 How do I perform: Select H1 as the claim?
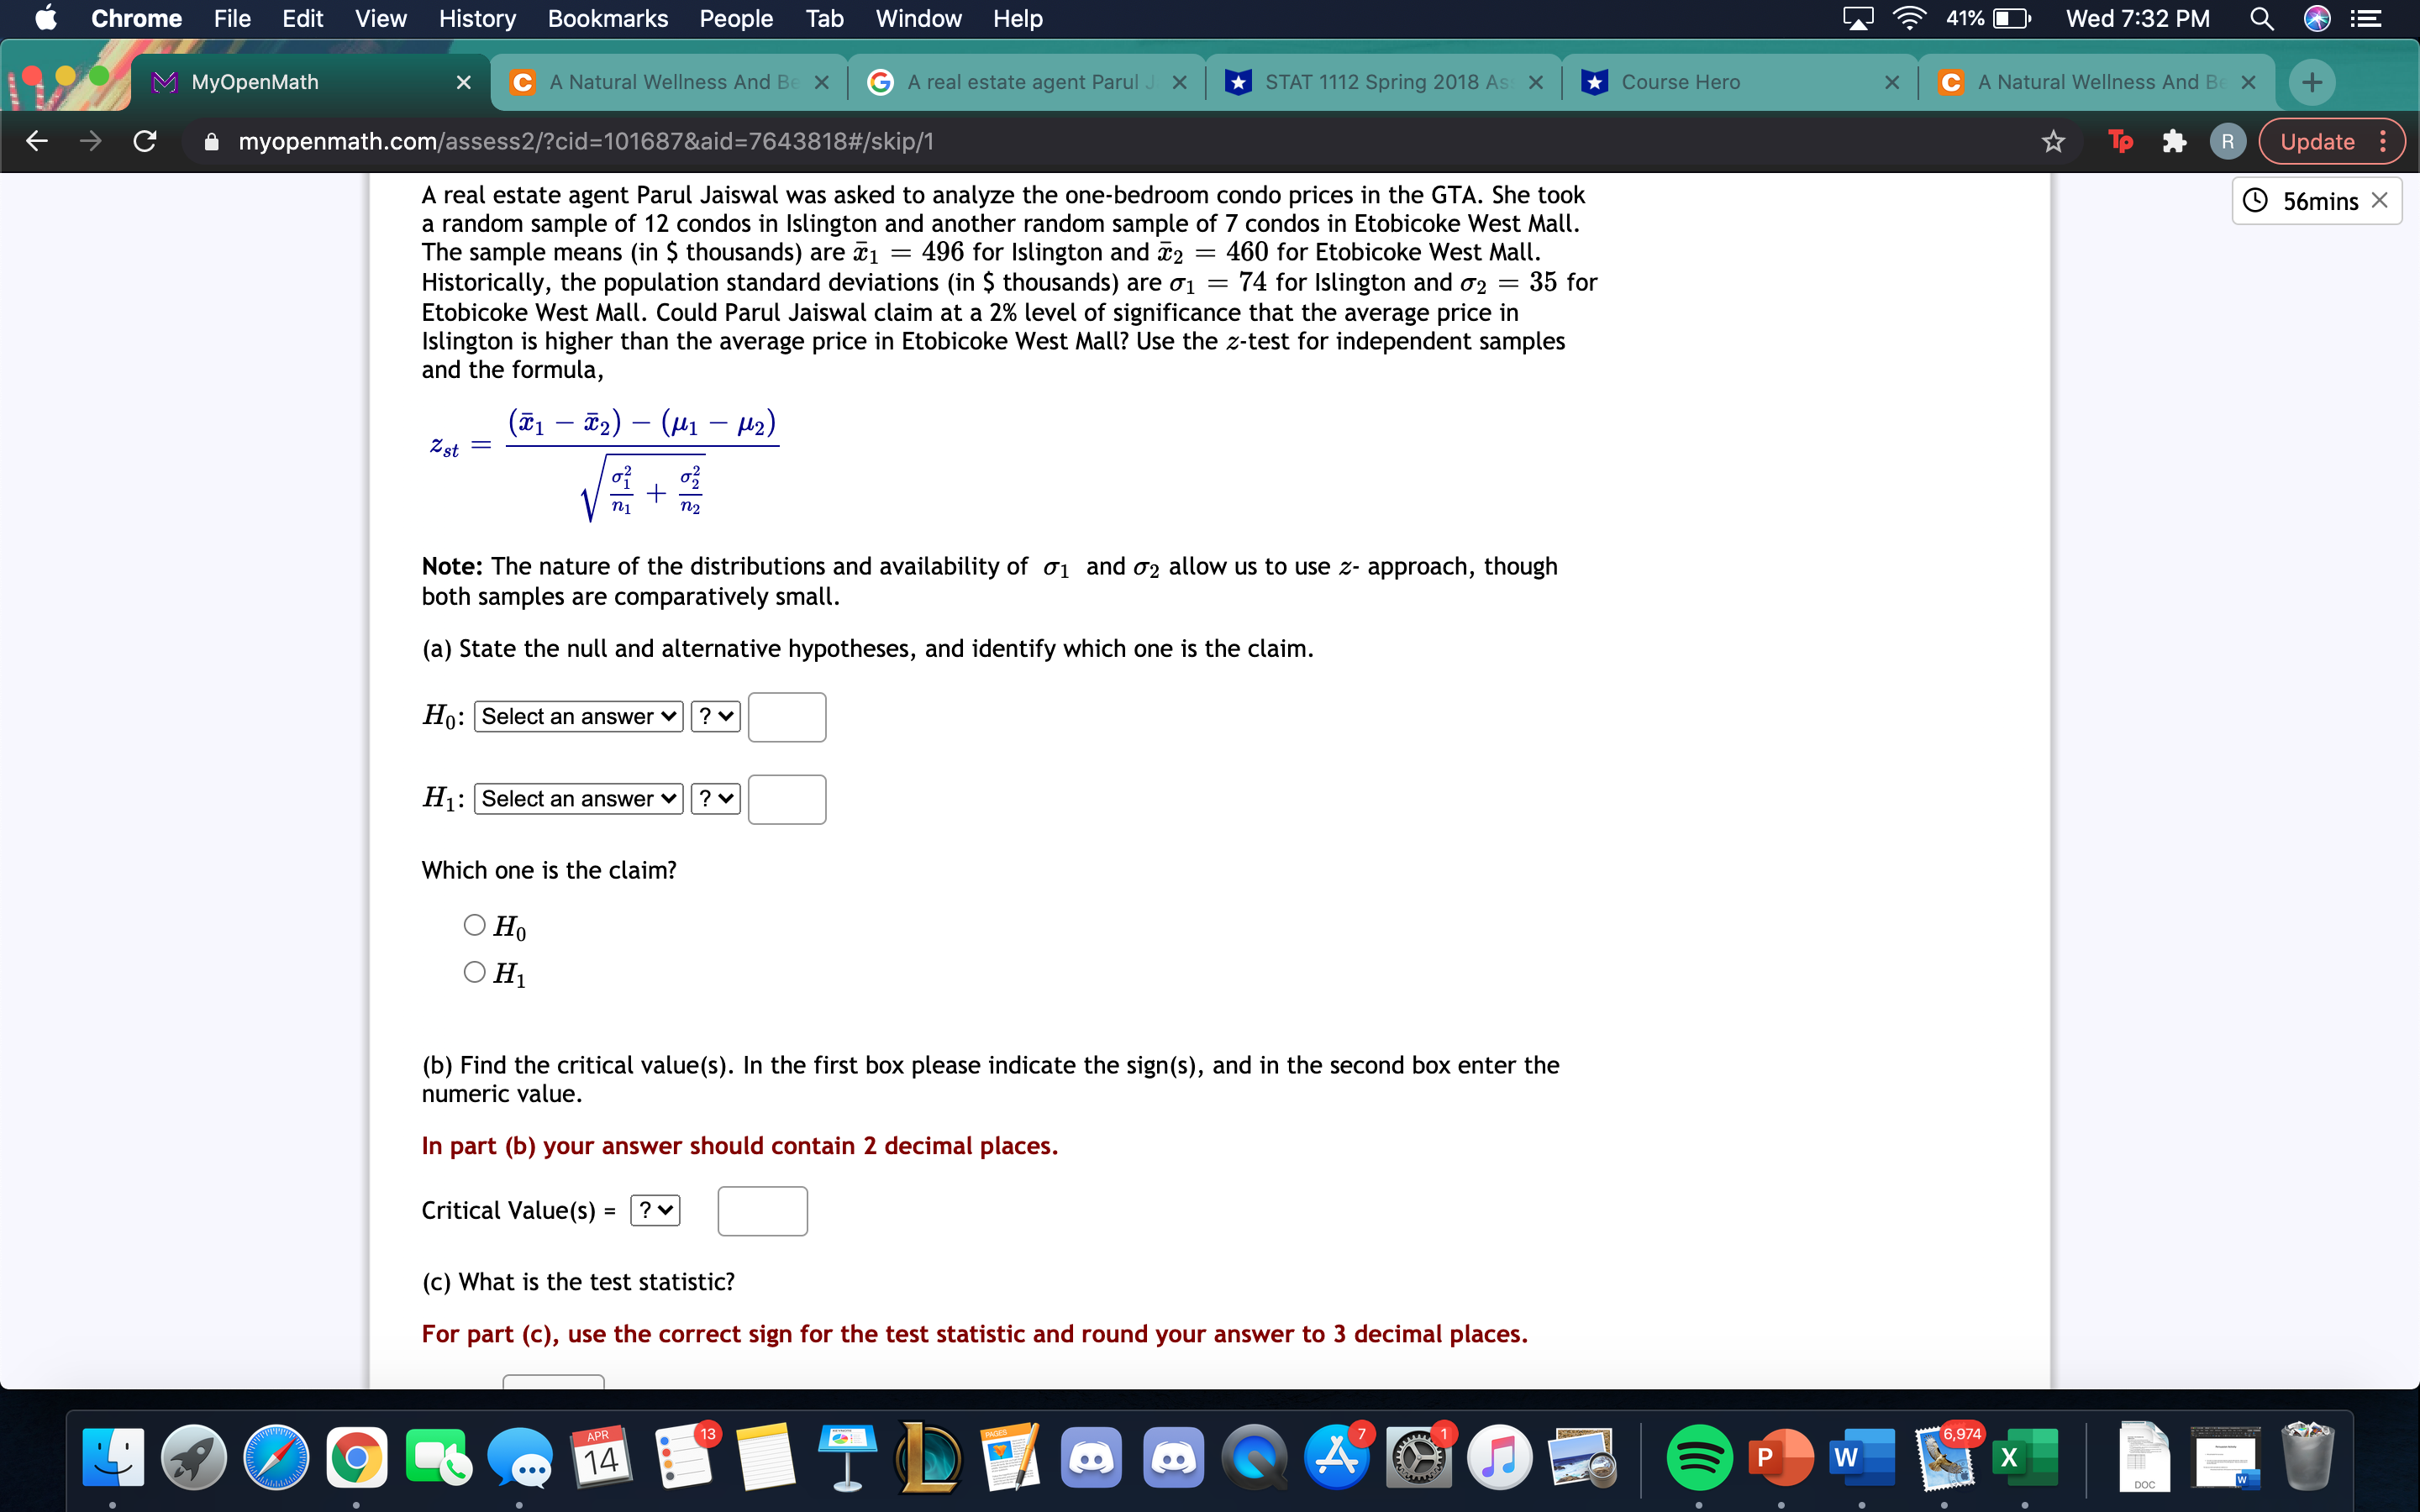474,971
